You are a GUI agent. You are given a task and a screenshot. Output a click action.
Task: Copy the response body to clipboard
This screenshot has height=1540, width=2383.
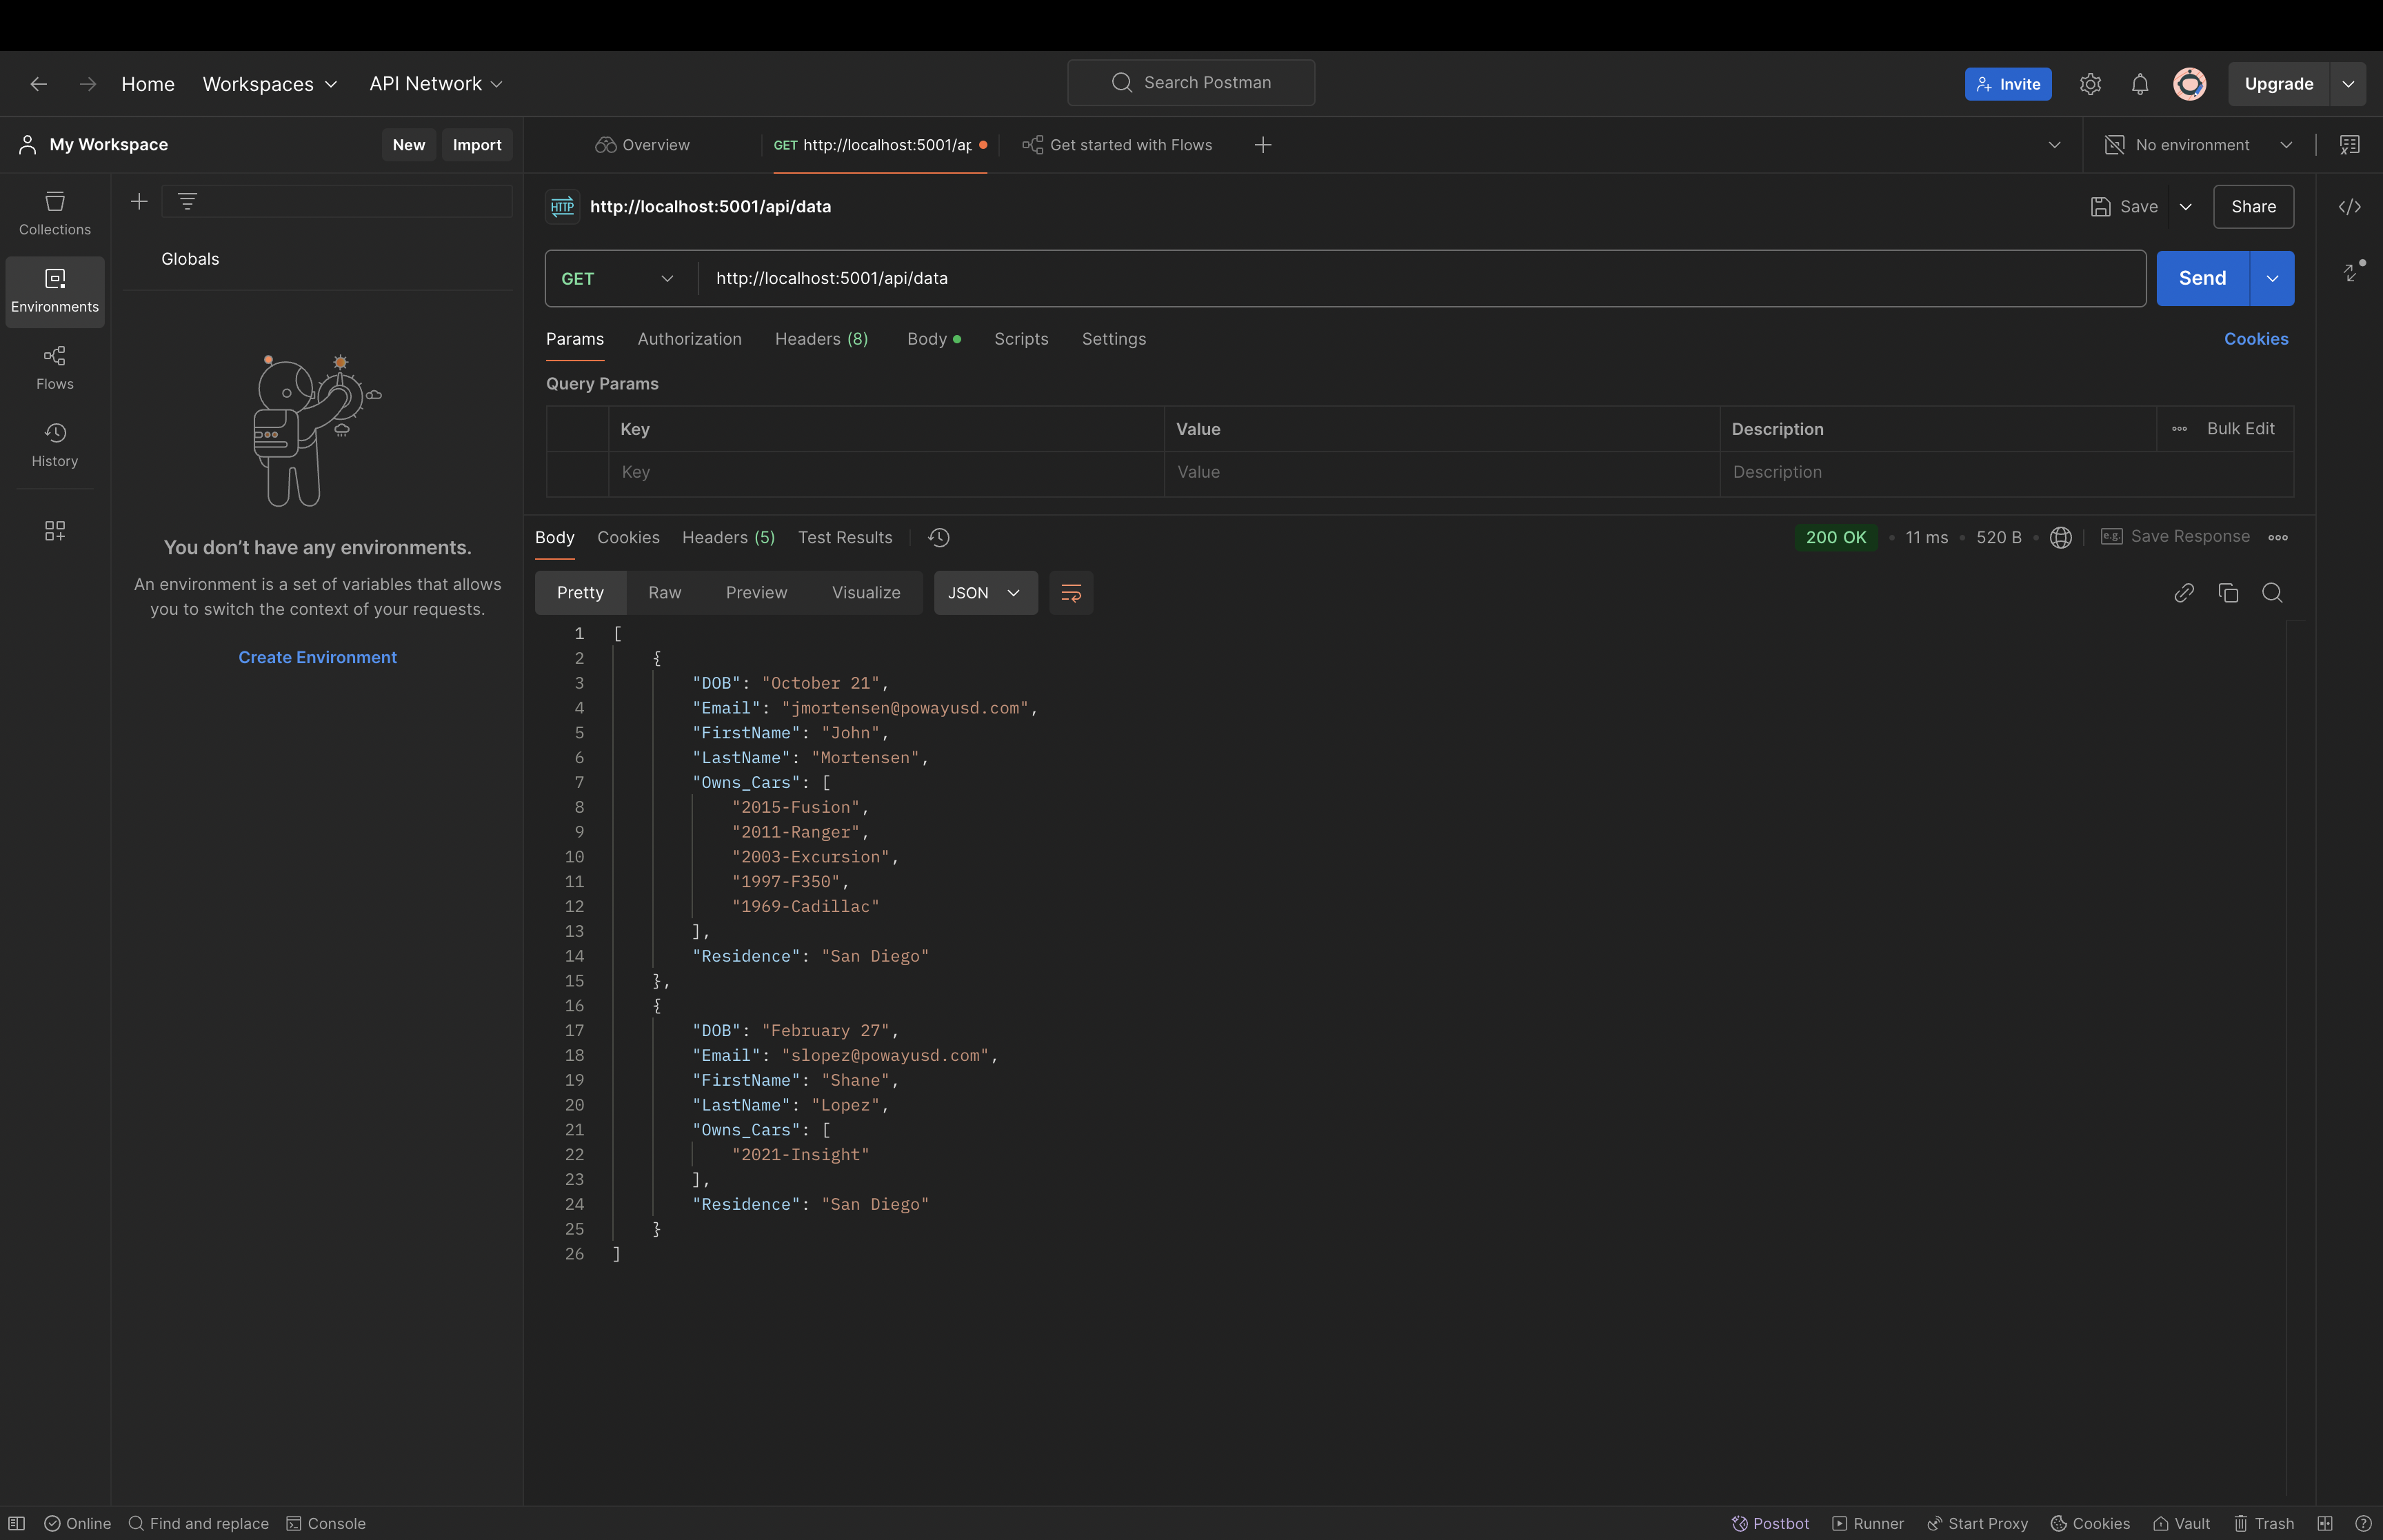pos(2228,593)
